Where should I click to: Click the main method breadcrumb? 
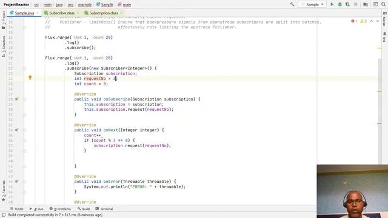124,5
